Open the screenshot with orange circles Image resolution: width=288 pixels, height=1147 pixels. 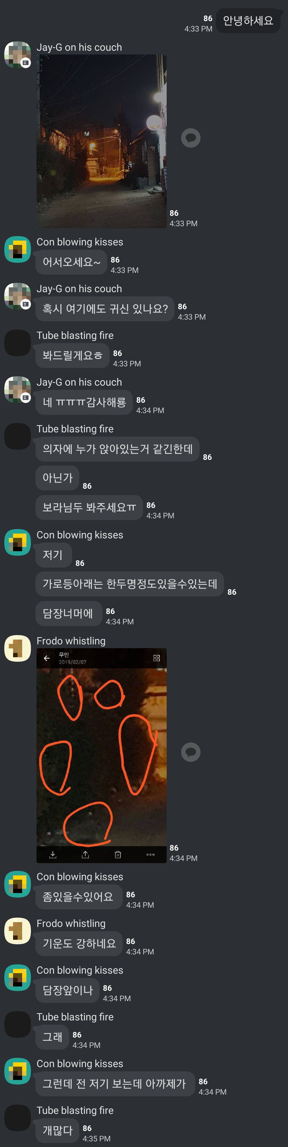tap(101, 755)
